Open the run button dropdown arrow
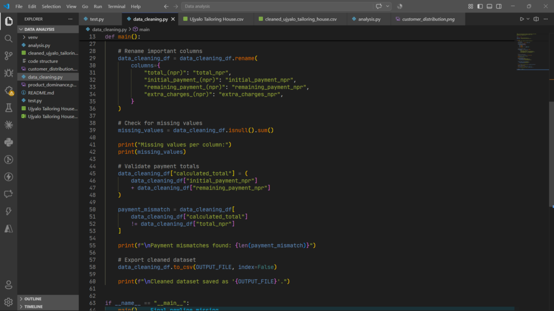Viewport: 554px width, 311px height. [528, 19]
